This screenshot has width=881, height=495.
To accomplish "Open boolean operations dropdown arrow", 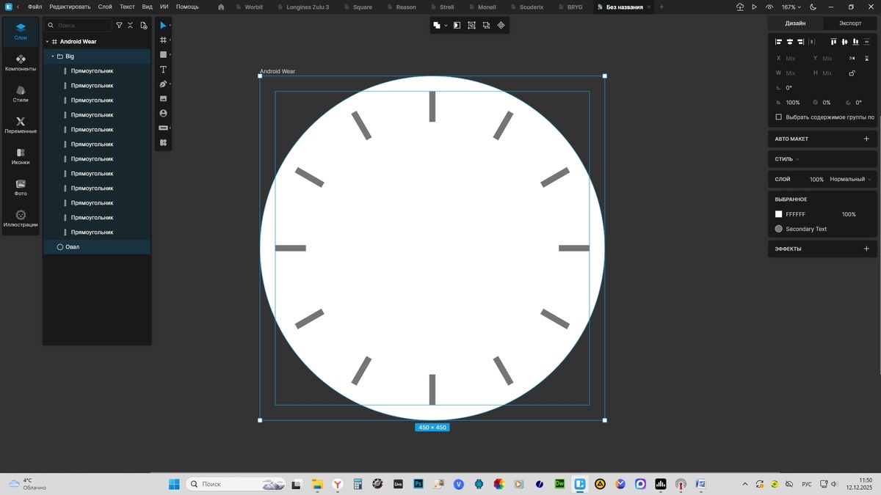I will click(446, 26).
